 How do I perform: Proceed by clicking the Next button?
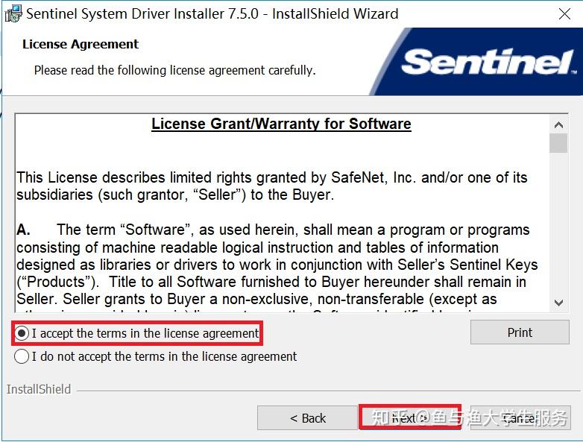tap(409, 418)
